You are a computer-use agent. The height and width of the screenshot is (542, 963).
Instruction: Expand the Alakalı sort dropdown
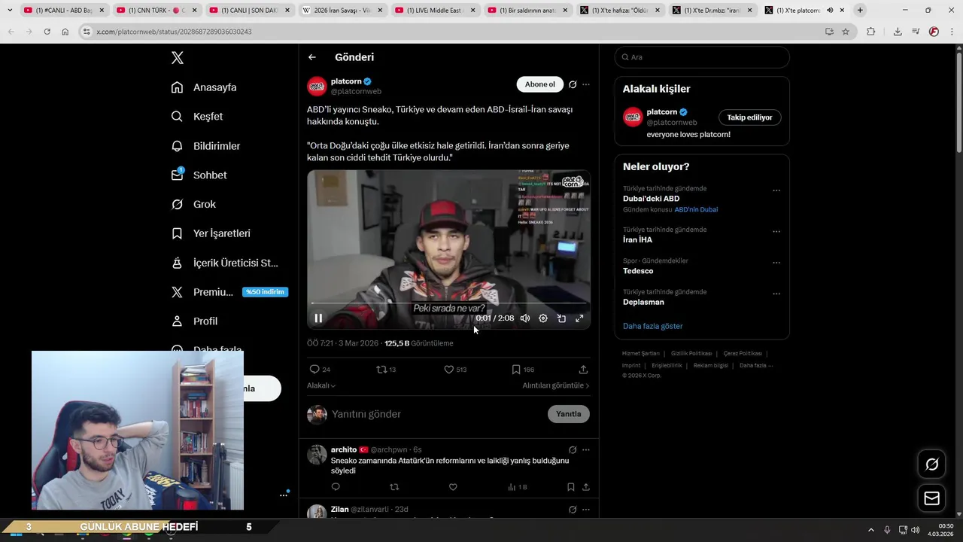click(321, 385)
